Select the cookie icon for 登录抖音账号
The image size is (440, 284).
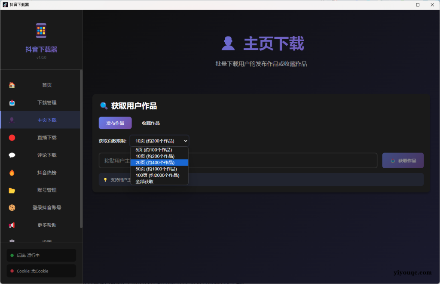pyautogui.click(x=12, y=207)
